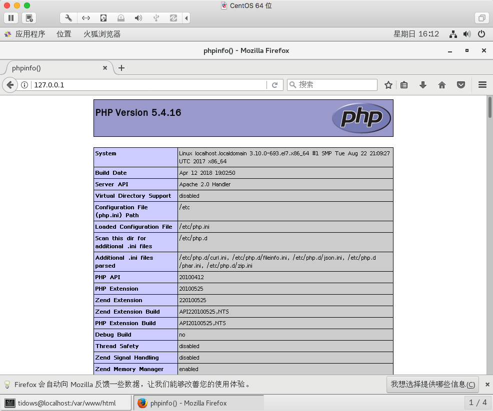Choose 我想选择提供哪些信息 button
Screen dimensions: 493x411
(x=432, y=385)
